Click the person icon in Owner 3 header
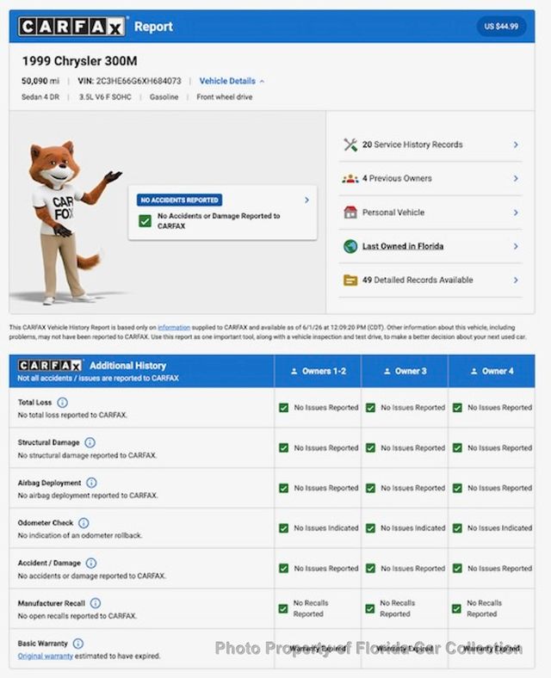This screenshot has width=551, height=678. click(x=387, y=371)
